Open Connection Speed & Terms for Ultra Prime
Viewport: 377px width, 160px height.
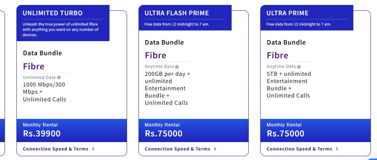[x=299, y=149]
